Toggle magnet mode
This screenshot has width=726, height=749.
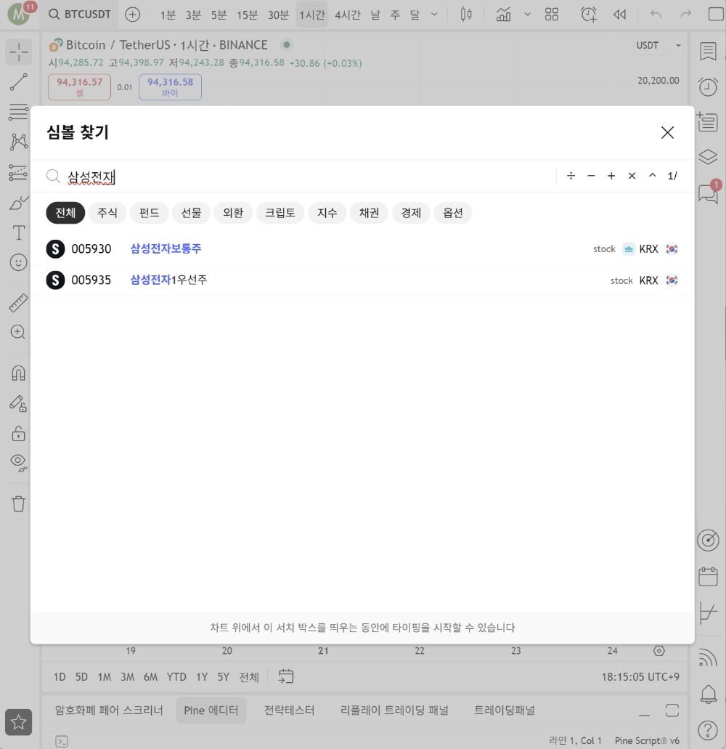click(19, 373)
